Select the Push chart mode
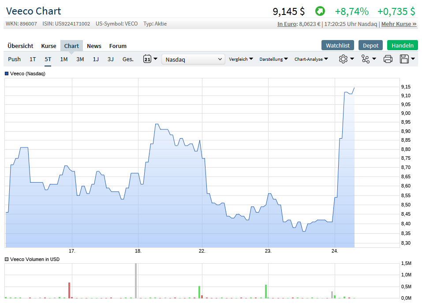The width and height of the screenshot is (422, 305). point(14,59)
